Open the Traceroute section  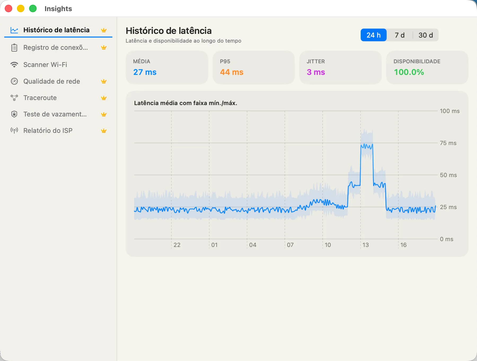pos(58,98)
